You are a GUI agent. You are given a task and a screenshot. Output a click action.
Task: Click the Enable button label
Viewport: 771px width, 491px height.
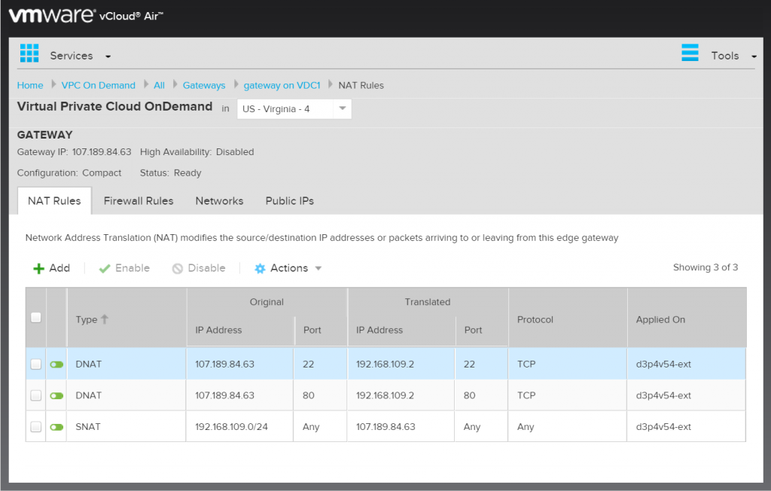click(x=133, y=268)
